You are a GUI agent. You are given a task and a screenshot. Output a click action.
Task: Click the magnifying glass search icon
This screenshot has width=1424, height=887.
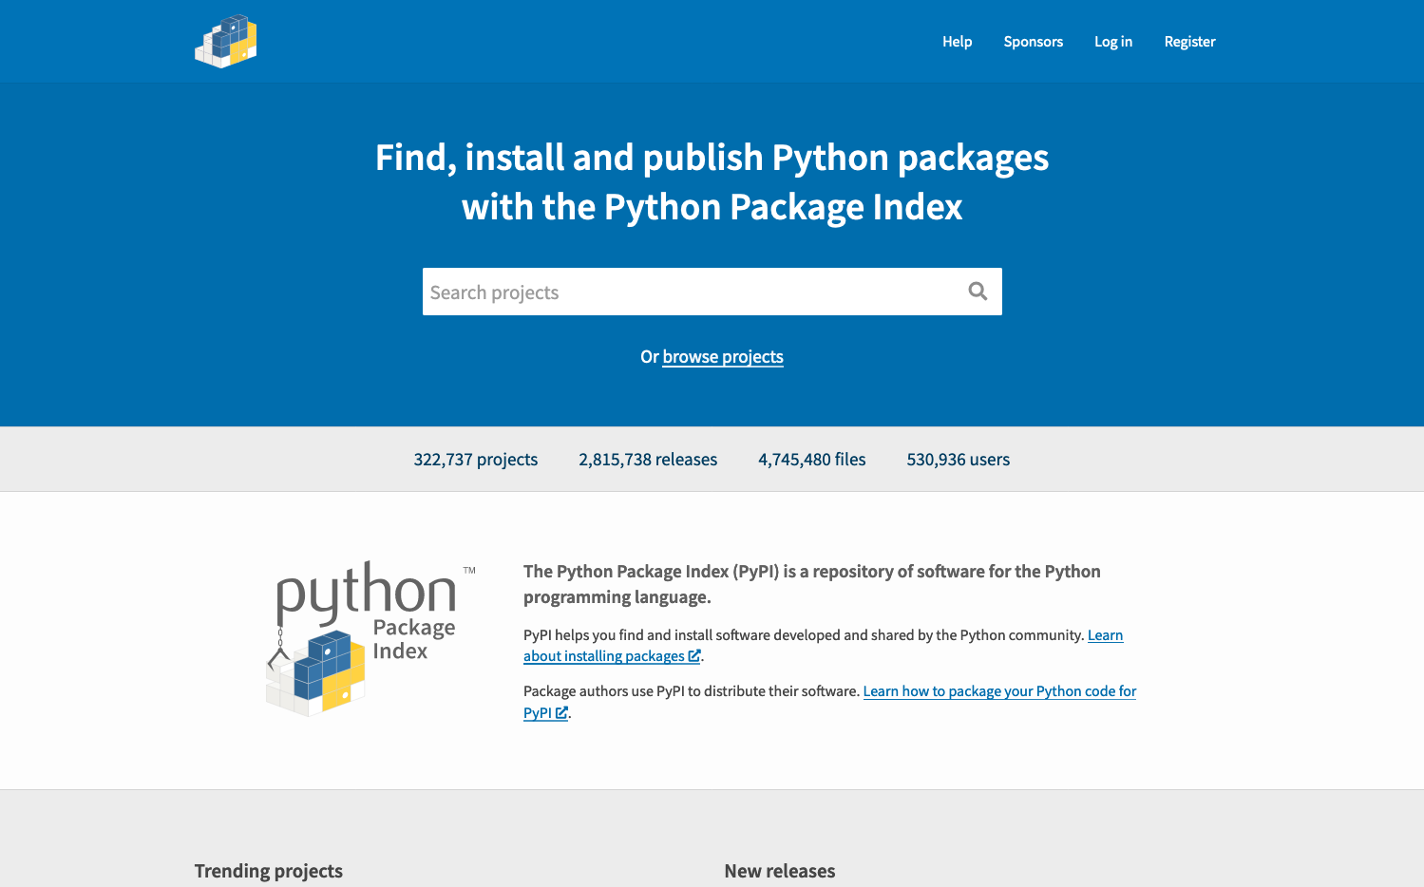pos(978,292)
